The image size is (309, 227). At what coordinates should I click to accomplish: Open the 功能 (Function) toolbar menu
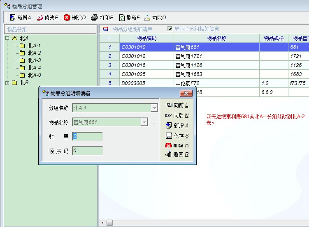tap(147, 18)
